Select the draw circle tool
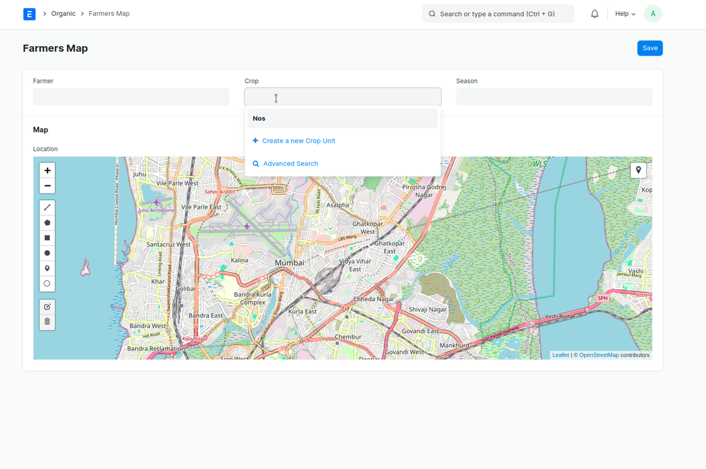 click(x=47, y=253)
